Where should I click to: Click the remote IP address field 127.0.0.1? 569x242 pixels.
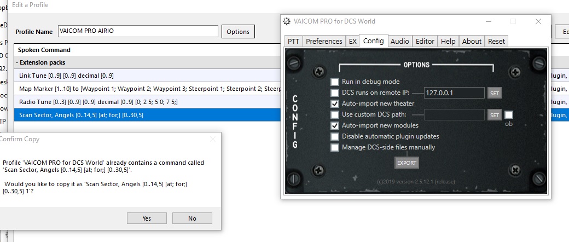[x=454, y=93]
